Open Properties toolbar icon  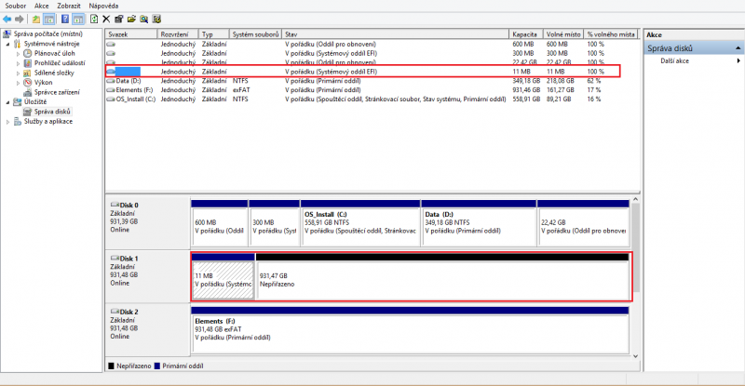pos(119,19)
